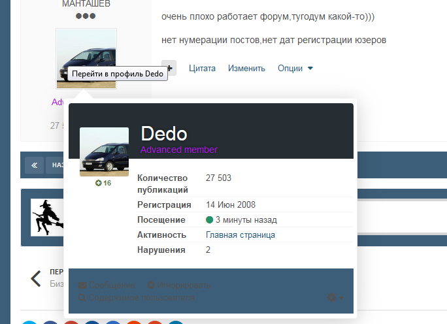The height and width of the screenshot is (324, 447).
Task: Click the plus reputation button under the post
Action: pos(169,68)
